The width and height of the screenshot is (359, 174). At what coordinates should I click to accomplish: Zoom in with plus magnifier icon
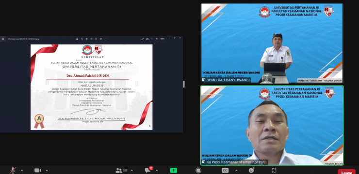[157, 39]
